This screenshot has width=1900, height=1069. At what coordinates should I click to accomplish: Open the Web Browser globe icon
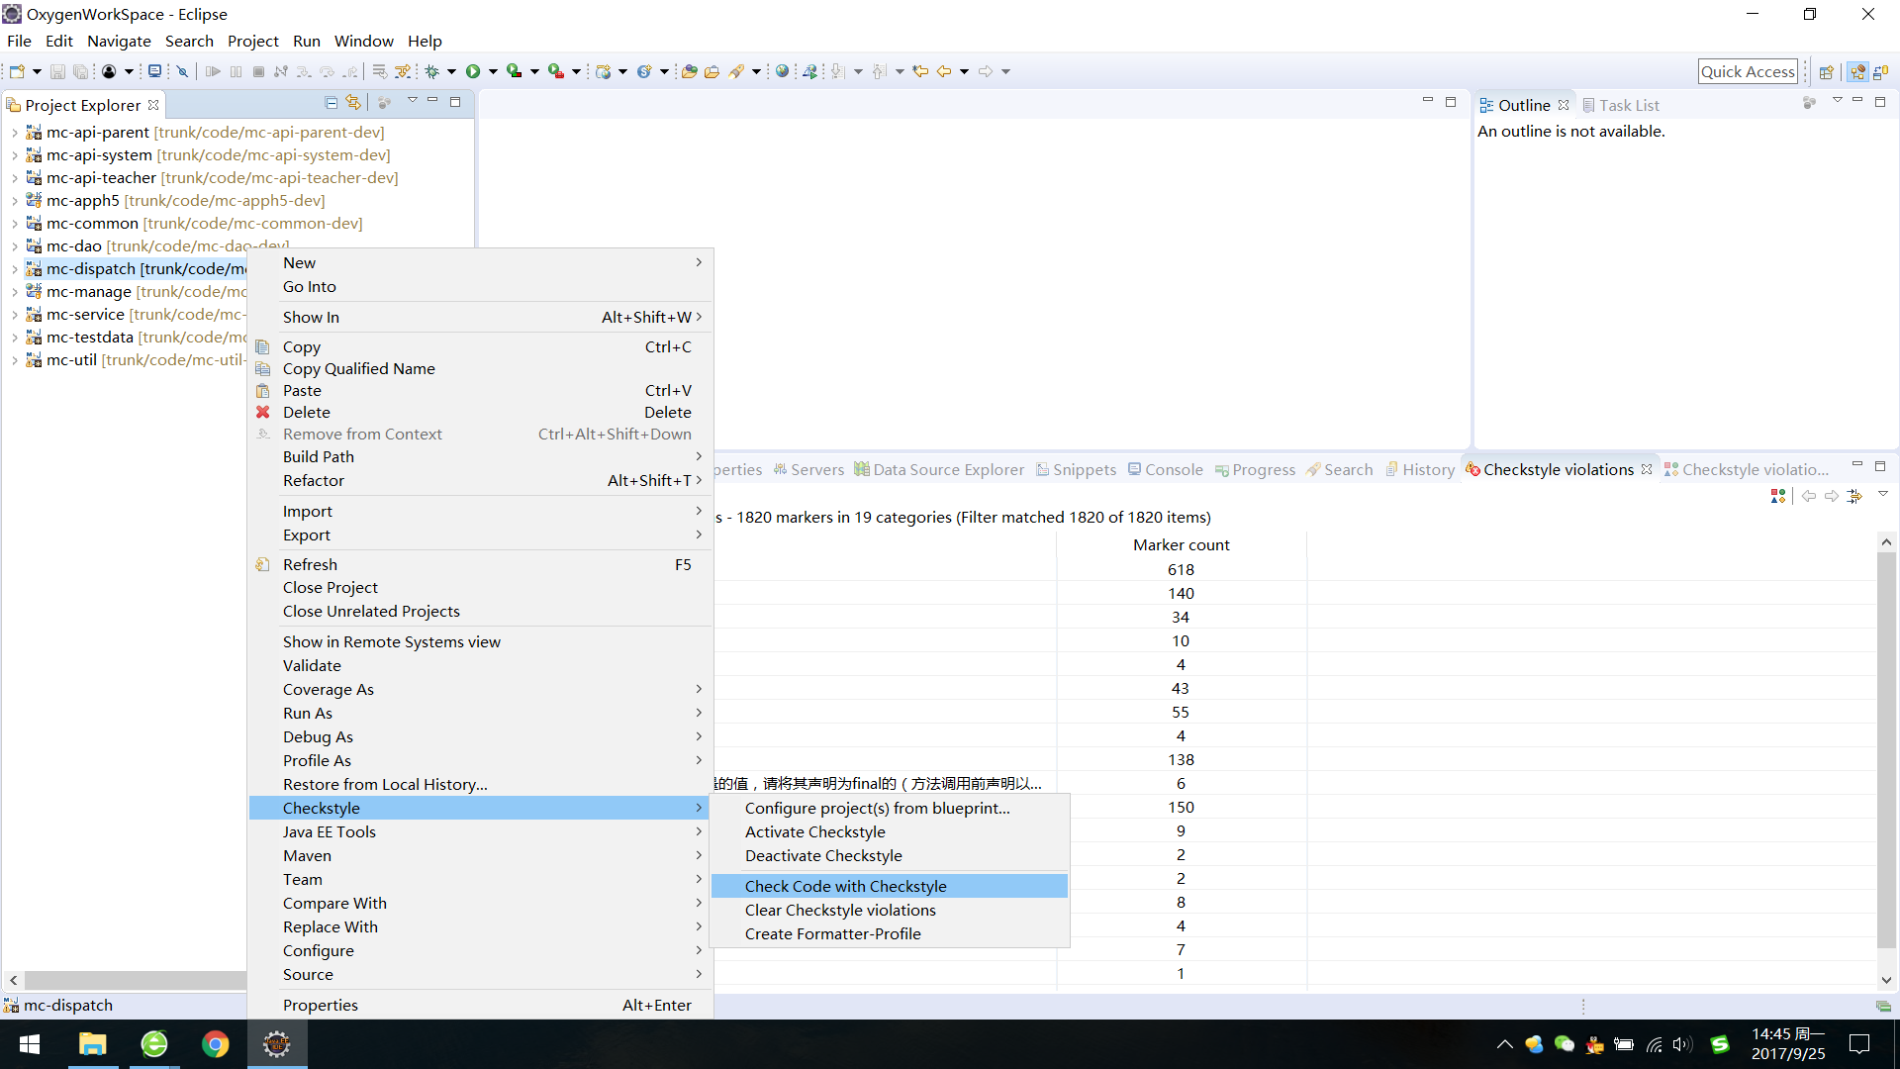point(782,71)
